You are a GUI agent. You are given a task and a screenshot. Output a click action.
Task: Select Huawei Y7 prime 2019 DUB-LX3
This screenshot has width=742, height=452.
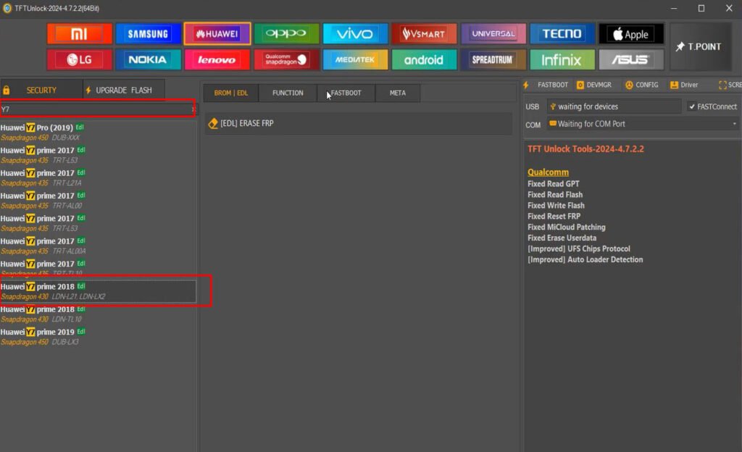pos(98,336)
